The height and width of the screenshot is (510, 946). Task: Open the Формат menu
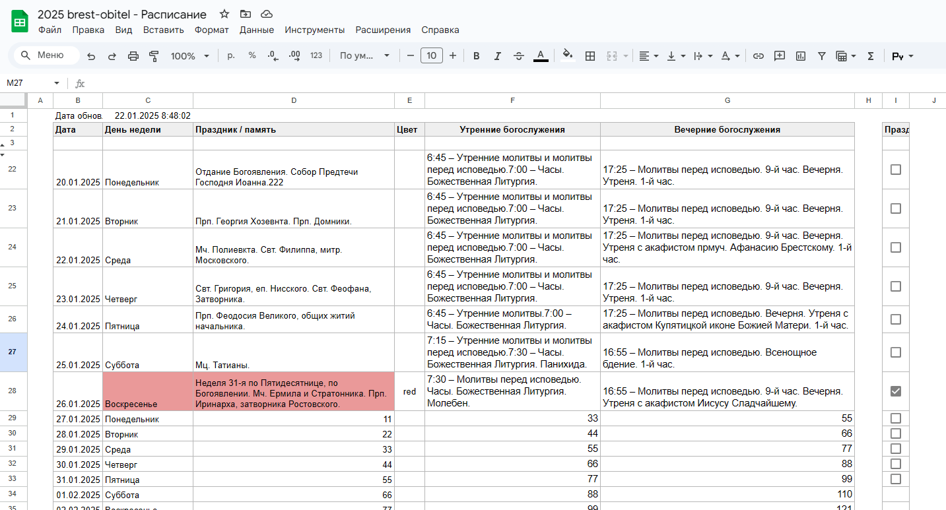click(212, 30)
